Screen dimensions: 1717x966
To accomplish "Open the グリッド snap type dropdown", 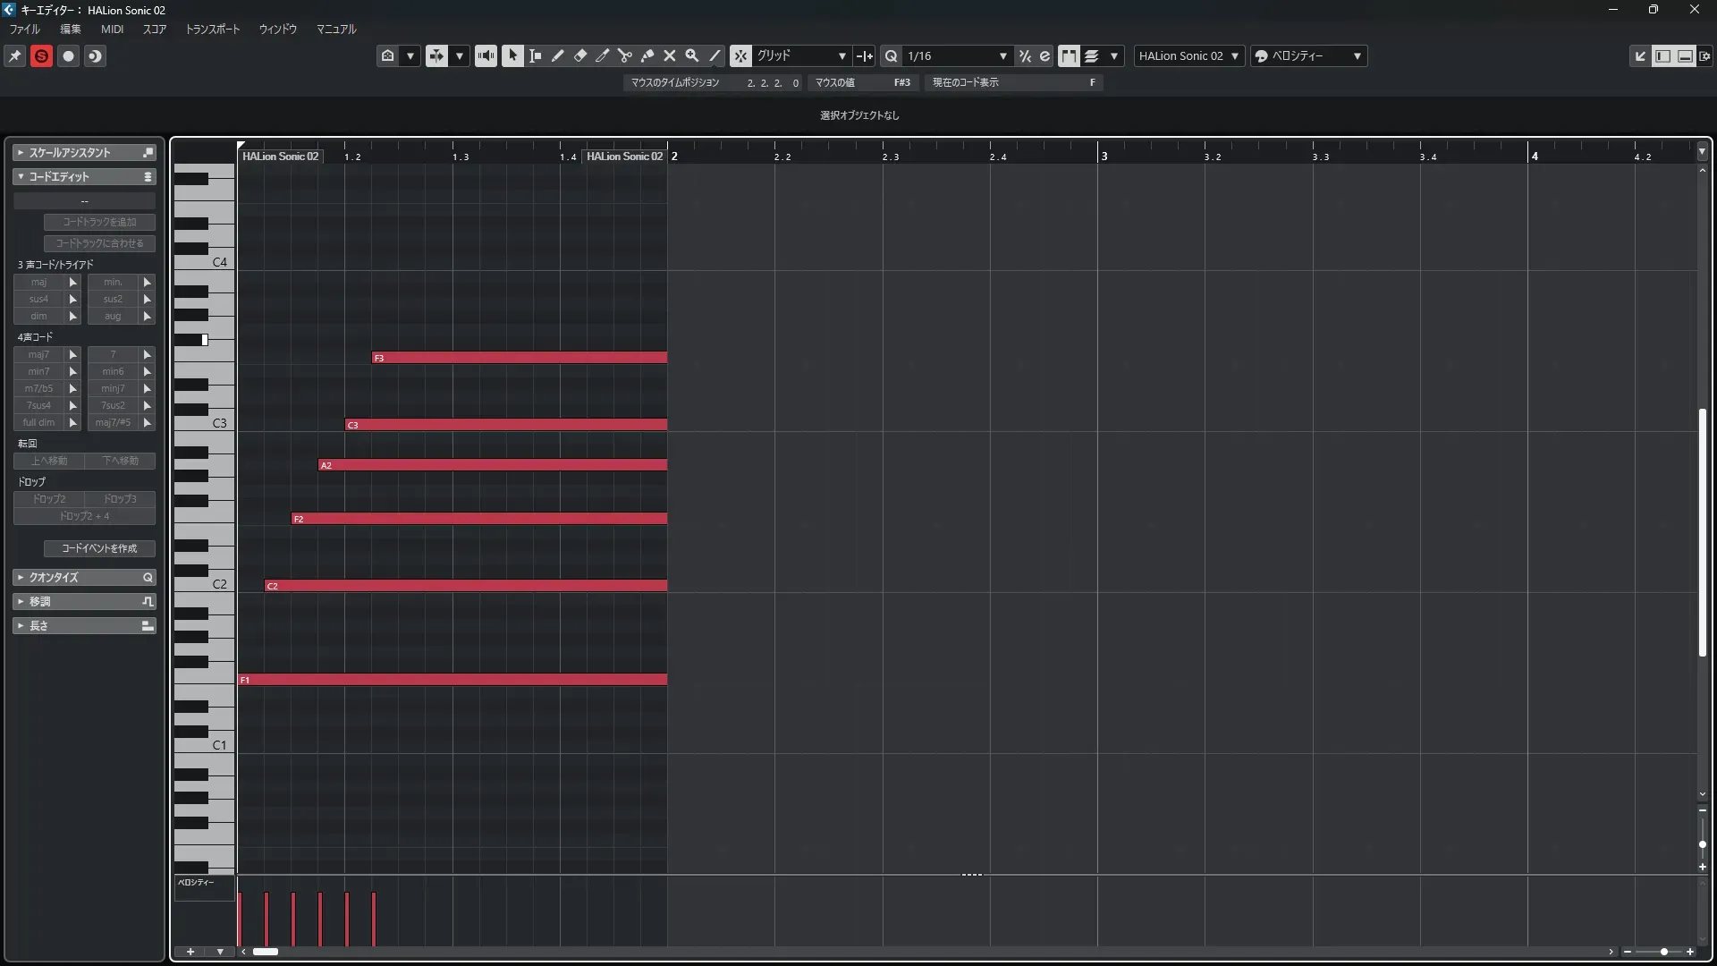I will click(x=801, y=55).
